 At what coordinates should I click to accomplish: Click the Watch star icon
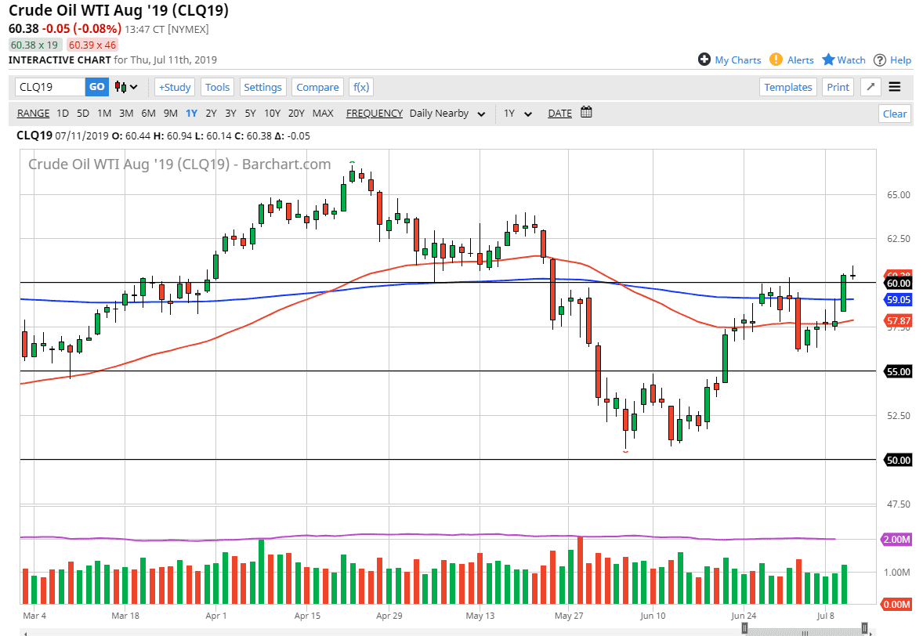(x=827, y=60)
